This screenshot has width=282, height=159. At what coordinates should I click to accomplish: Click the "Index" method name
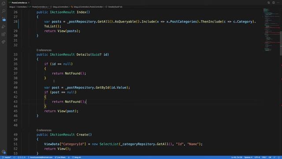pyautogui.click(x=82, y=12)
